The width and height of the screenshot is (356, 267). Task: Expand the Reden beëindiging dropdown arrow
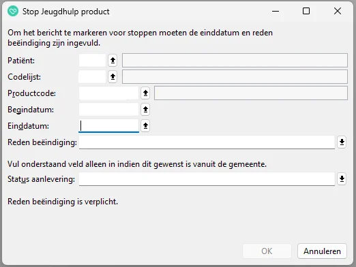(342, 142)
